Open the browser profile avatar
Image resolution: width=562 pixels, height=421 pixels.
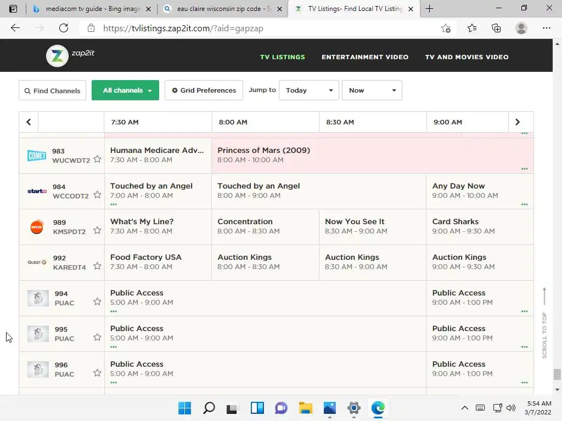[521, 28]
